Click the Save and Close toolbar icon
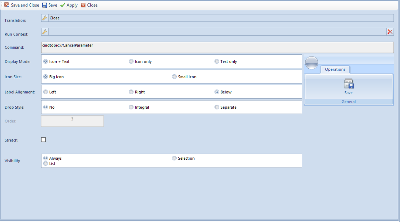Viewport: 400px width, 222px height. (7, 5)
